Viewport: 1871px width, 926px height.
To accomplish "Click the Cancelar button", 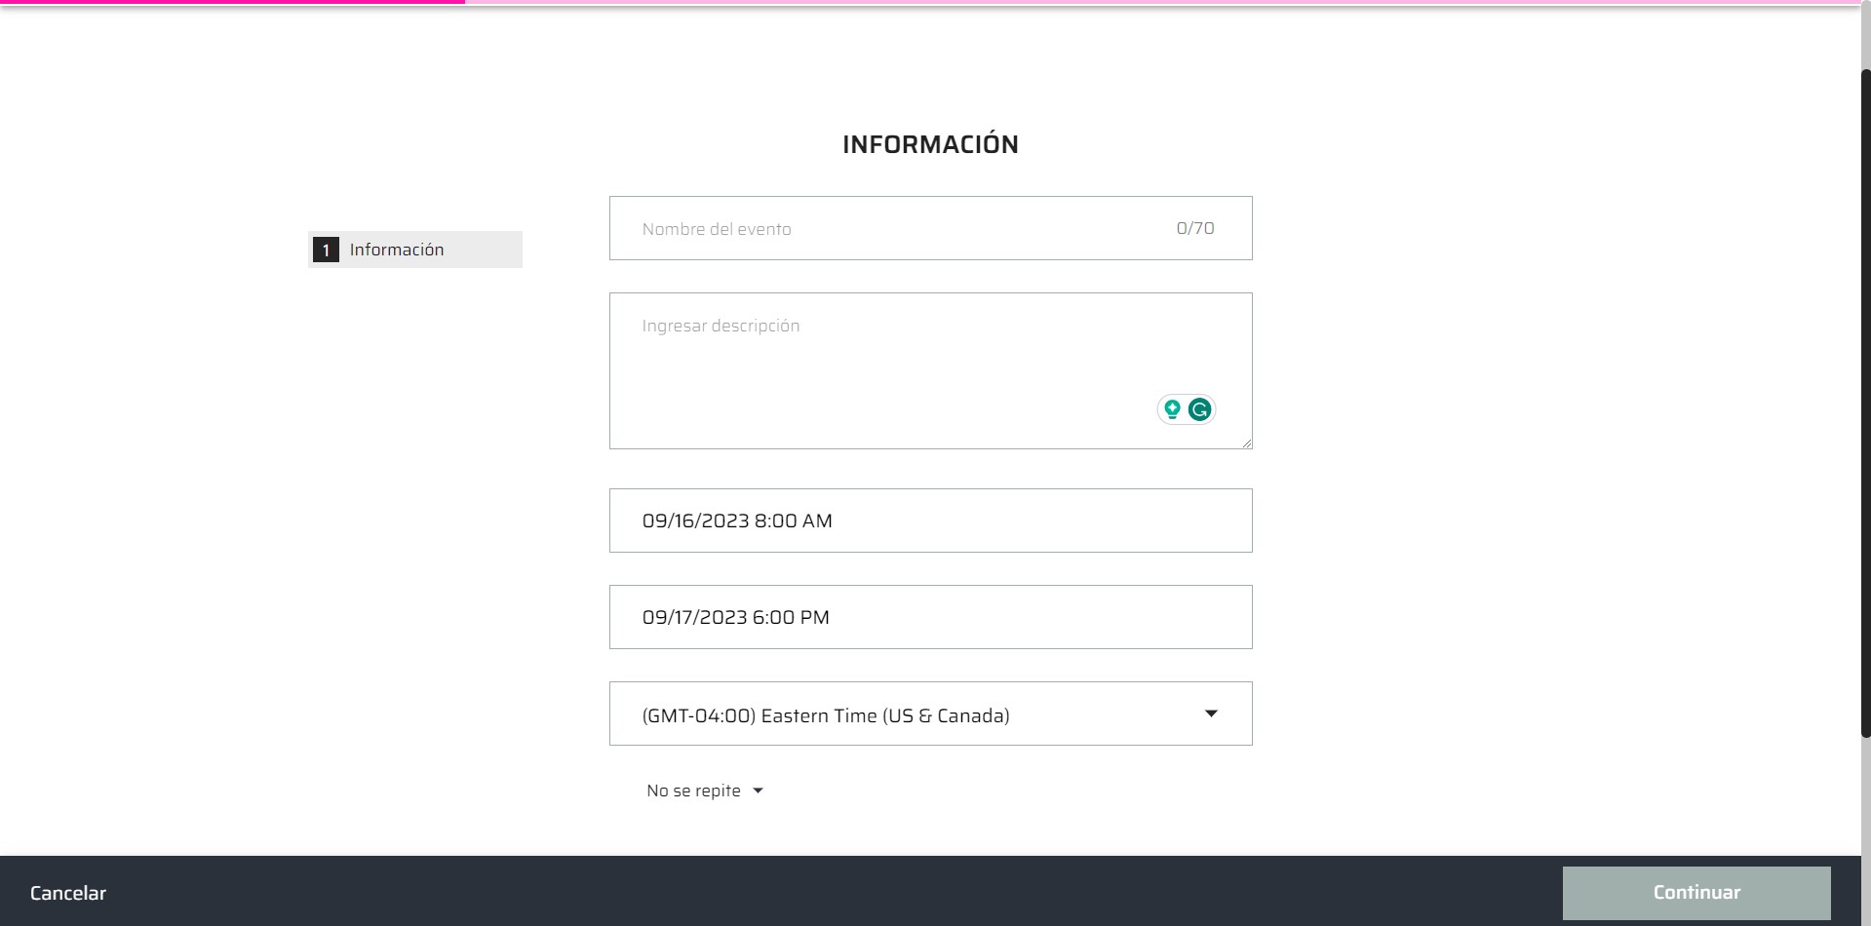I will pos(68,893).
